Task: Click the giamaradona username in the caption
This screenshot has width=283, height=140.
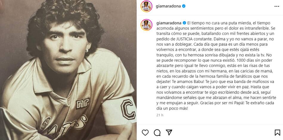Action: click(x=169, y=23)
